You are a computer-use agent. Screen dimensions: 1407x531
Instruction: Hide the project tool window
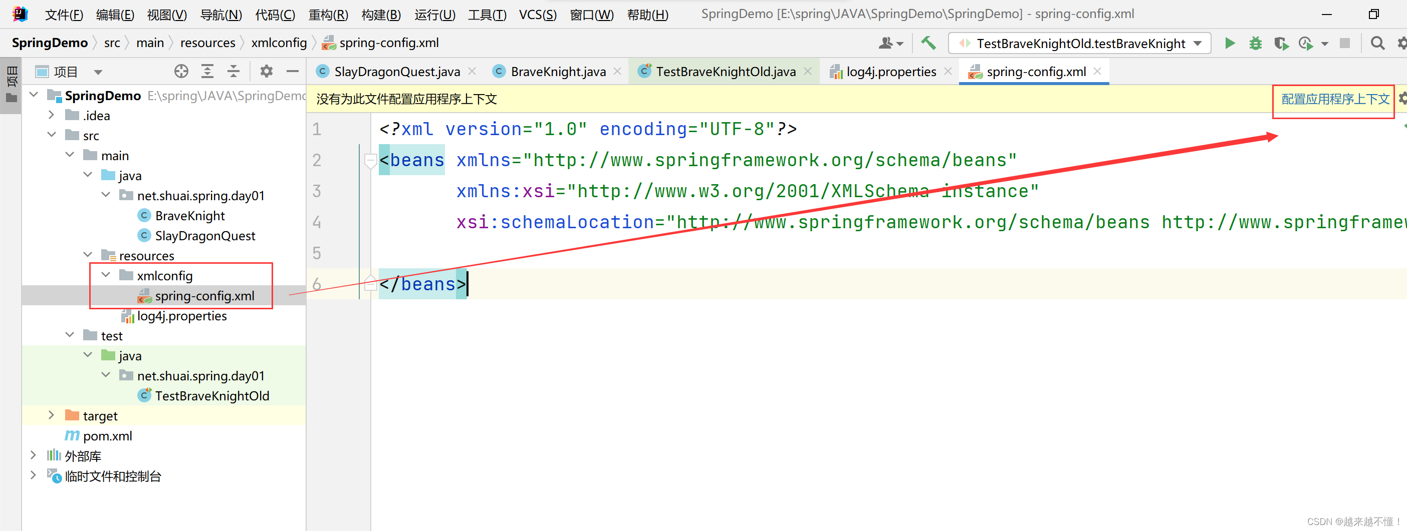(293, 72)
